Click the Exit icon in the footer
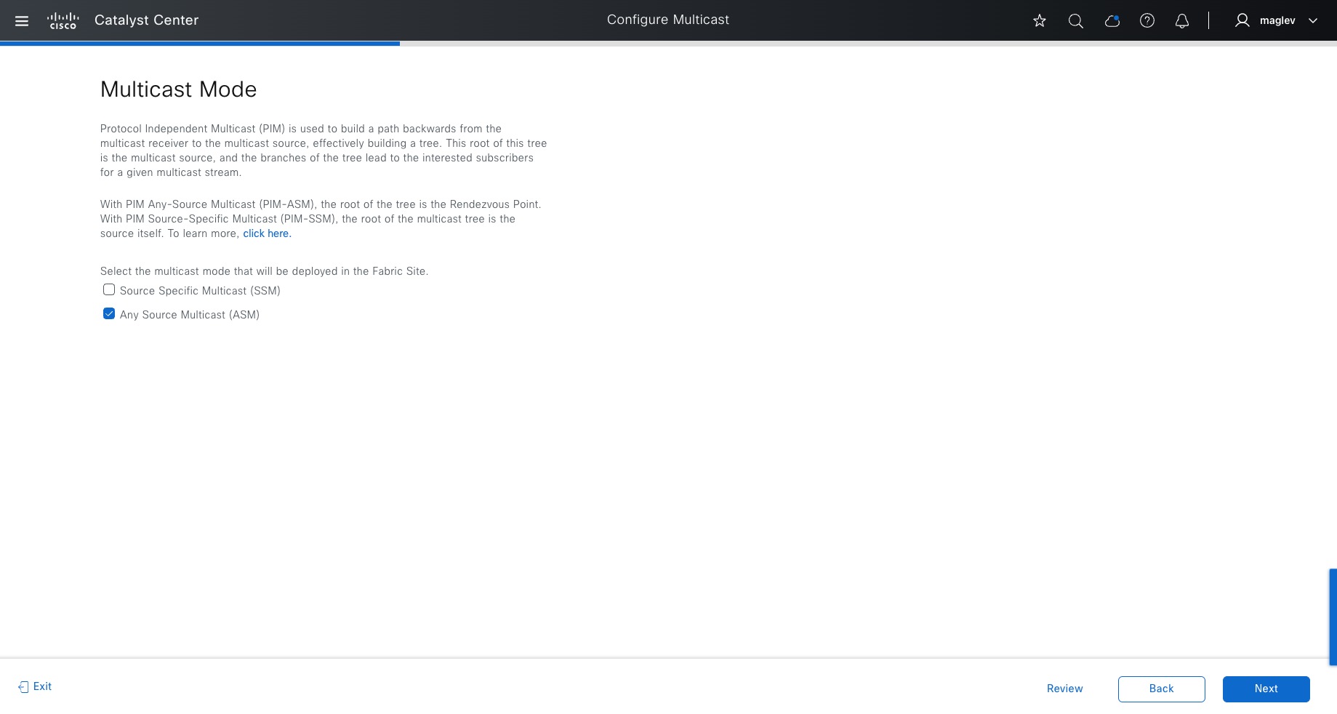Viewport: 1337px width, 714px height. tap(24, 686)
